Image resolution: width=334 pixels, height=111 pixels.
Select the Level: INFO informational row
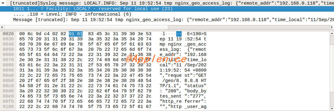pos(167,14)
